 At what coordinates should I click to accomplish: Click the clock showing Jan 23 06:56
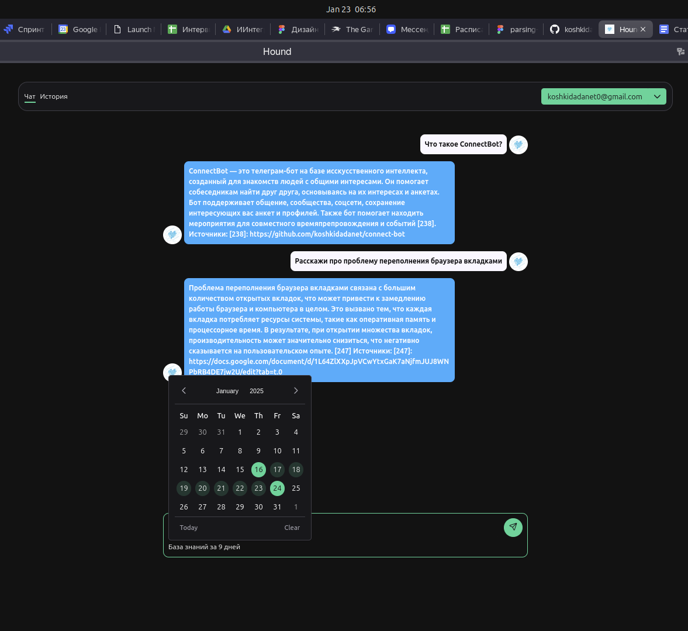tap(351, 9)
